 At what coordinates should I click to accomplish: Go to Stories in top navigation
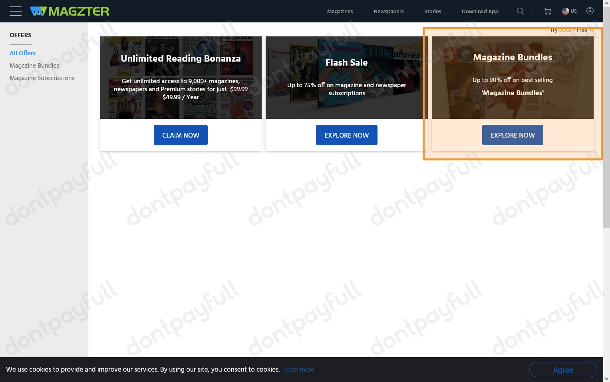(432, 11)
